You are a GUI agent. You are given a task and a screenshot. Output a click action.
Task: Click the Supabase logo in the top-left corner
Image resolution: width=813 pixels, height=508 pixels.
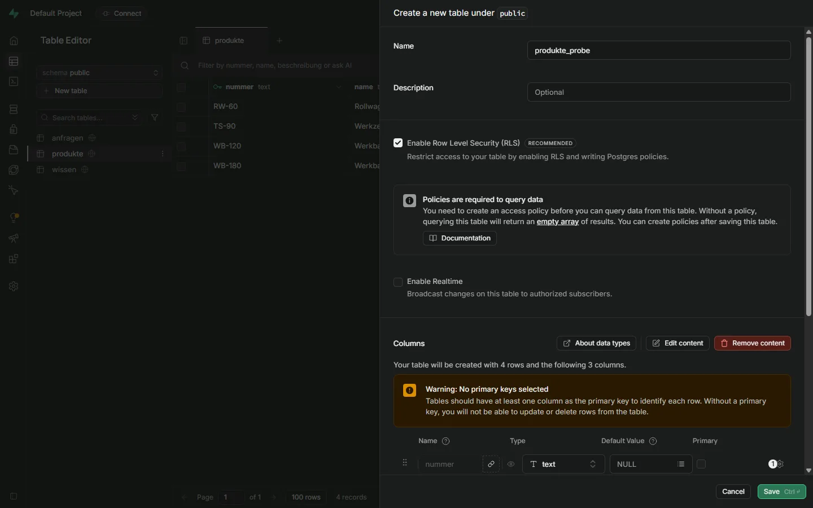[14, 14]
